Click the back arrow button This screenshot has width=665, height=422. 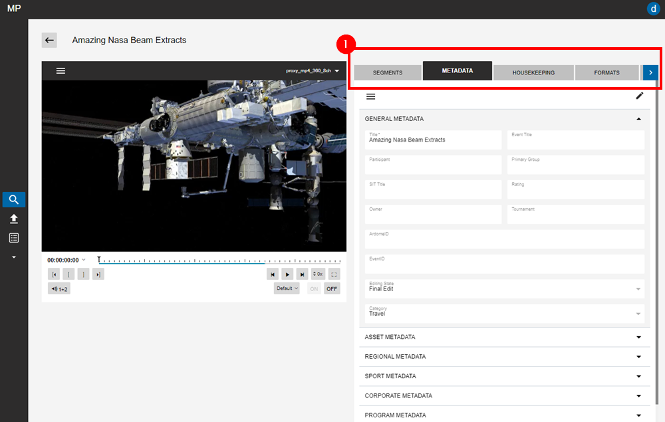tap(49, 40)
